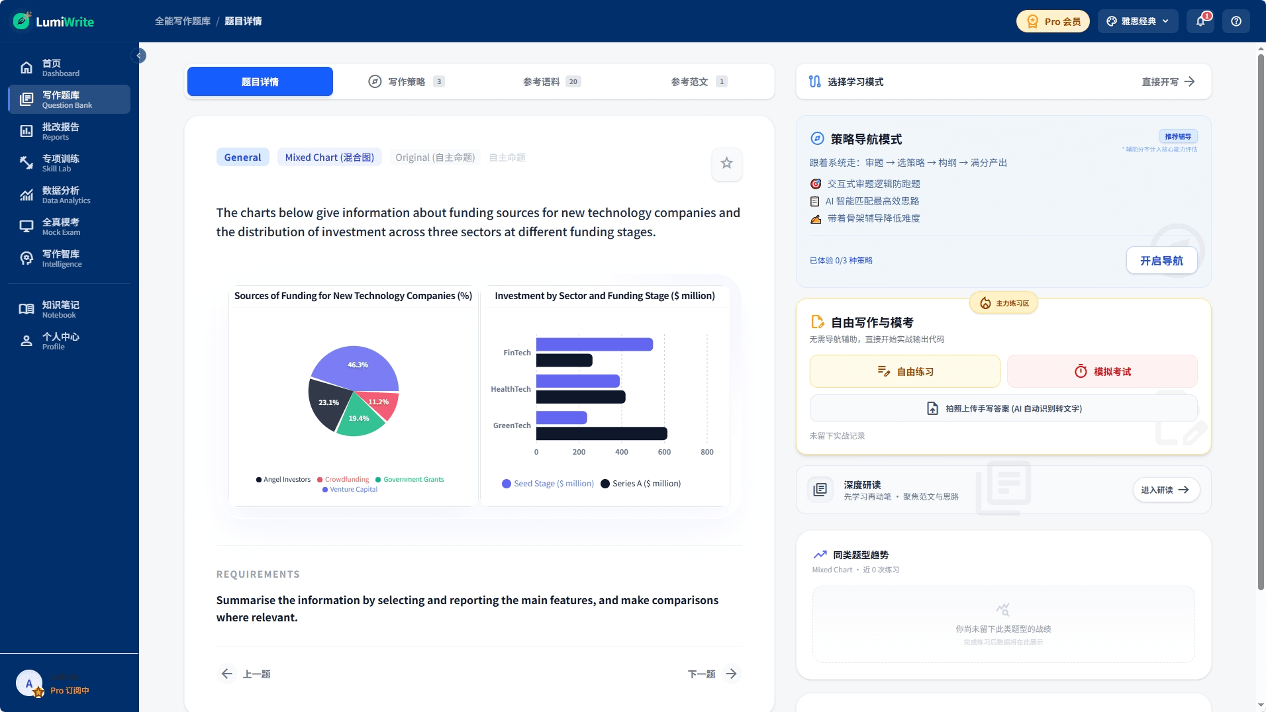Collapse the sidebar with chevron button

pyautogui.click(x=139, y=56)
